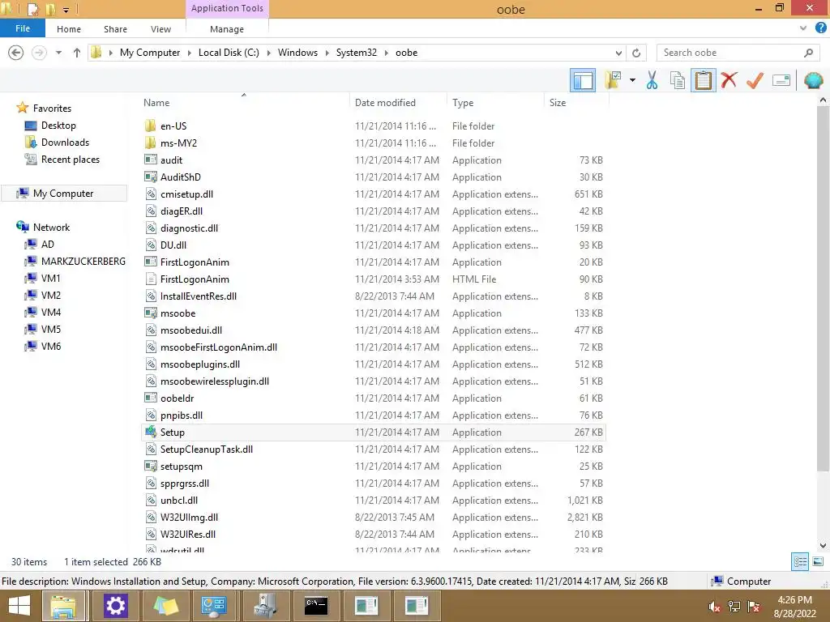Click the Application Tools contextual tab
The width and height of the screenshot is (830, 622).
click(x=227, y=8)
